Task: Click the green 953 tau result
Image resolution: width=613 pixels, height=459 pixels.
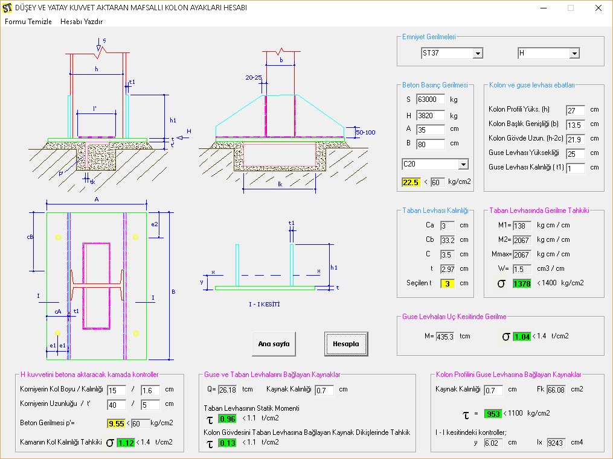Action: [x=493, y=414]
